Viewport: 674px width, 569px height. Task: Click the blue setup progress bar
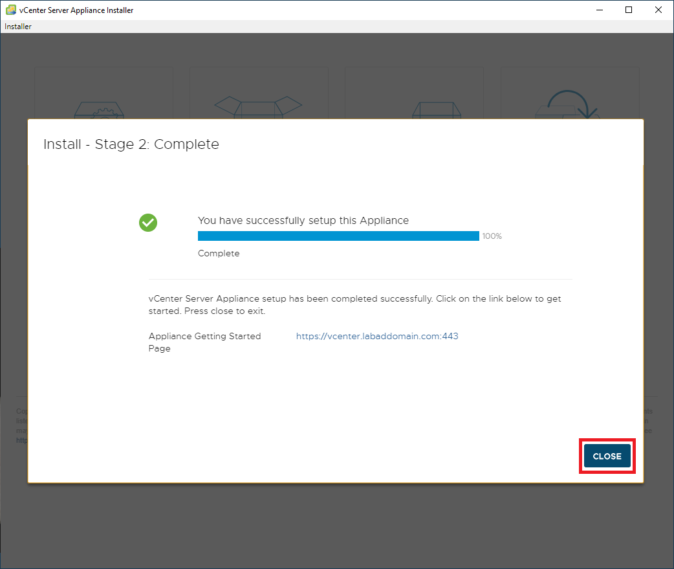[338, 236]
